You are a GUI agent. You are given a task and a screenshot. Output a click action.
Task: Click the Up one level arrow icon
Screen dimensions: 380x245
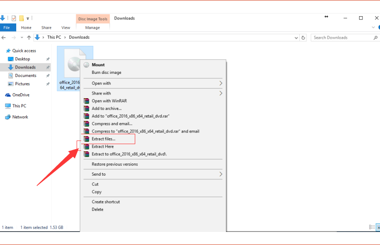29,38
